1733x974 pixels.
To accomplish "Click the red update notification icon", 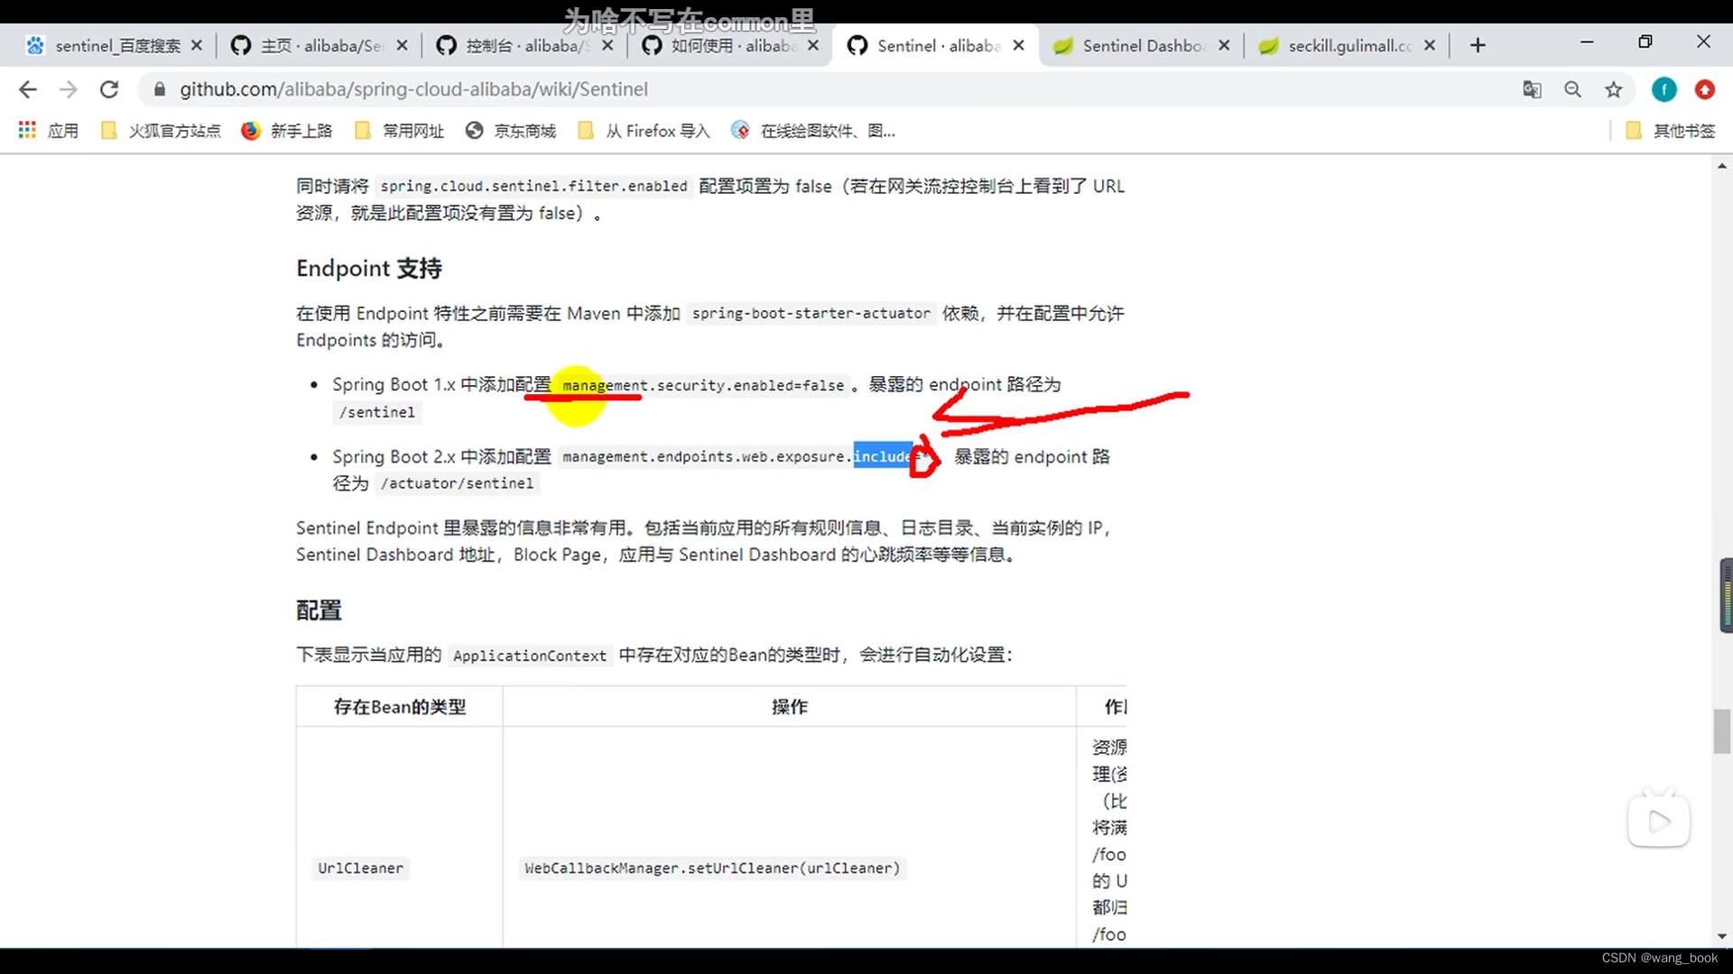I will [x=1705, y=89].
